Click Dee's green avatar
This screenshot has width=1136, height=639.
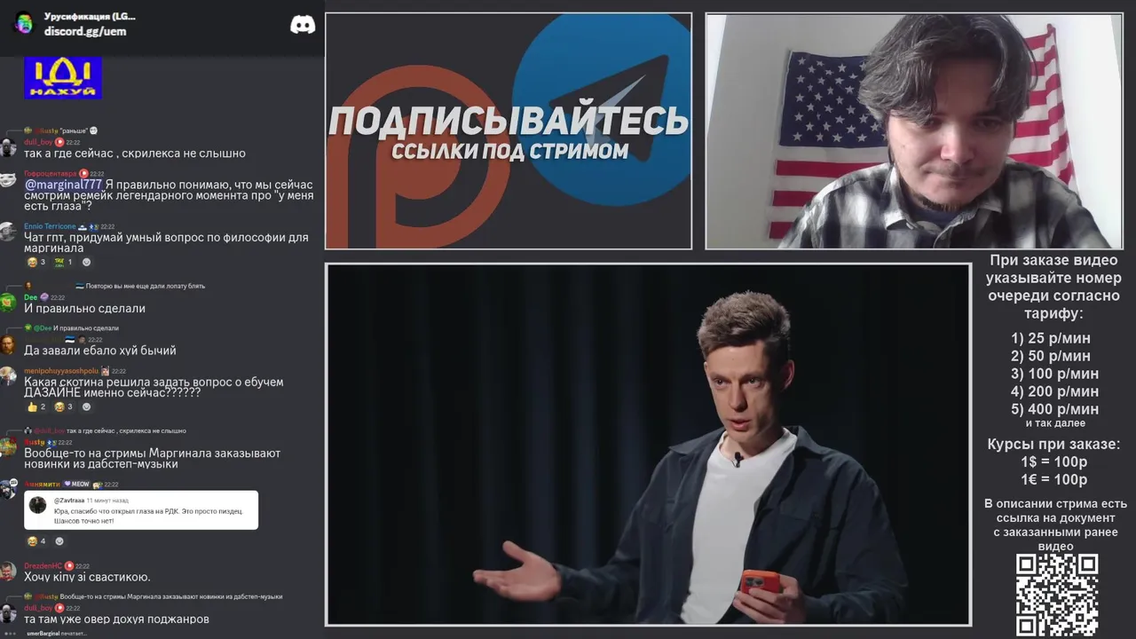click(x=8, y=304)
